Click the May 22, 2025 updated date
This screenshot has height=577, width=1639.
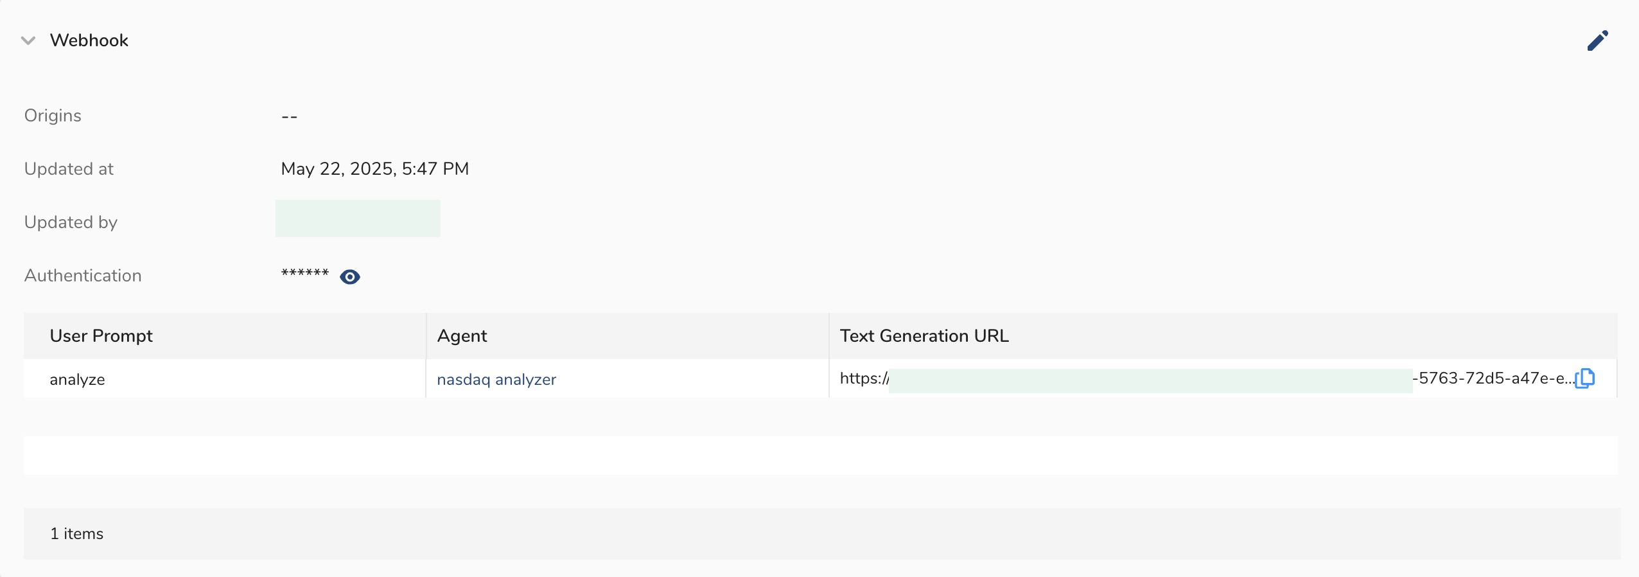374,169
